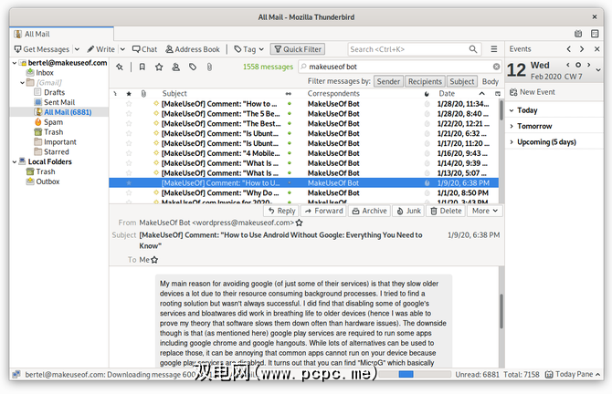Toggle the Subject filter button
This screenshot has height=394, width=612.
461,81
